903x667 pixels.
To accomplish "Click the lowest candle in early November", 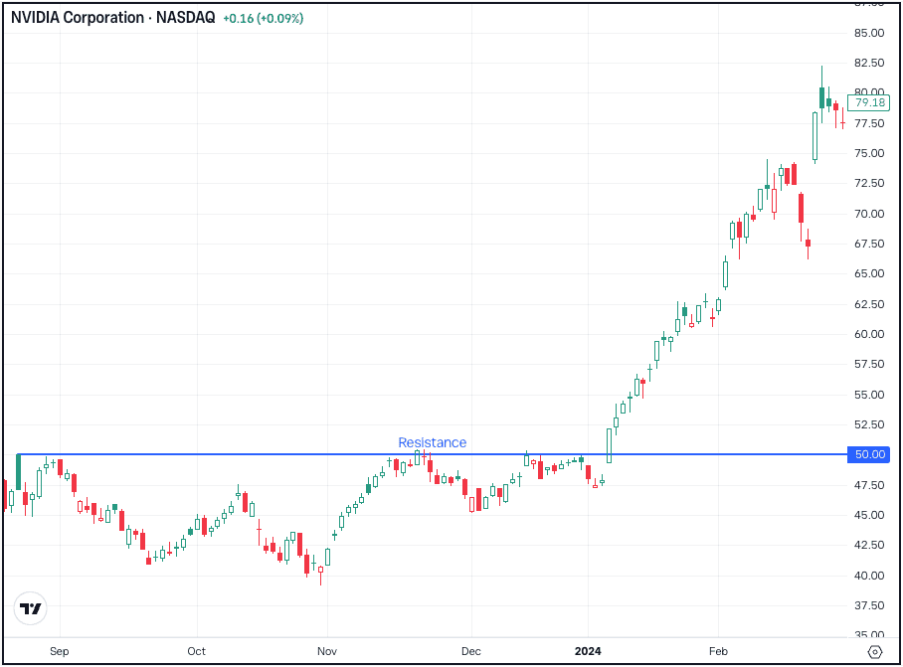I will [x=319, y=572].
